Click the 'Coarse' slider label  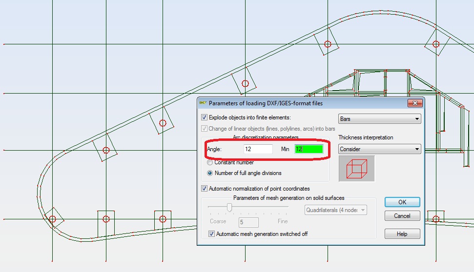(x=218, y=221)
